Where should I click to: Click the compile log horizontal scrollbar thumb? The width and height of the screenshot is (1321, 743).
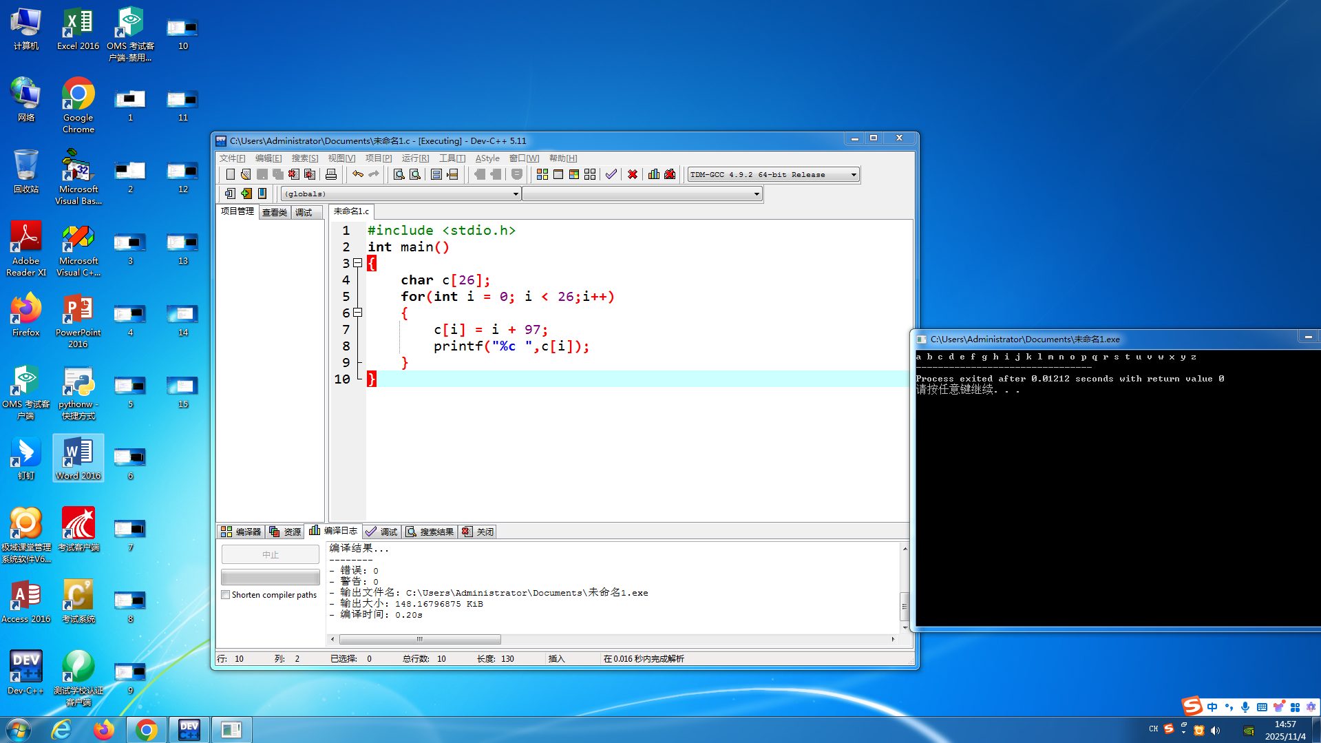[x=420, y=639]
